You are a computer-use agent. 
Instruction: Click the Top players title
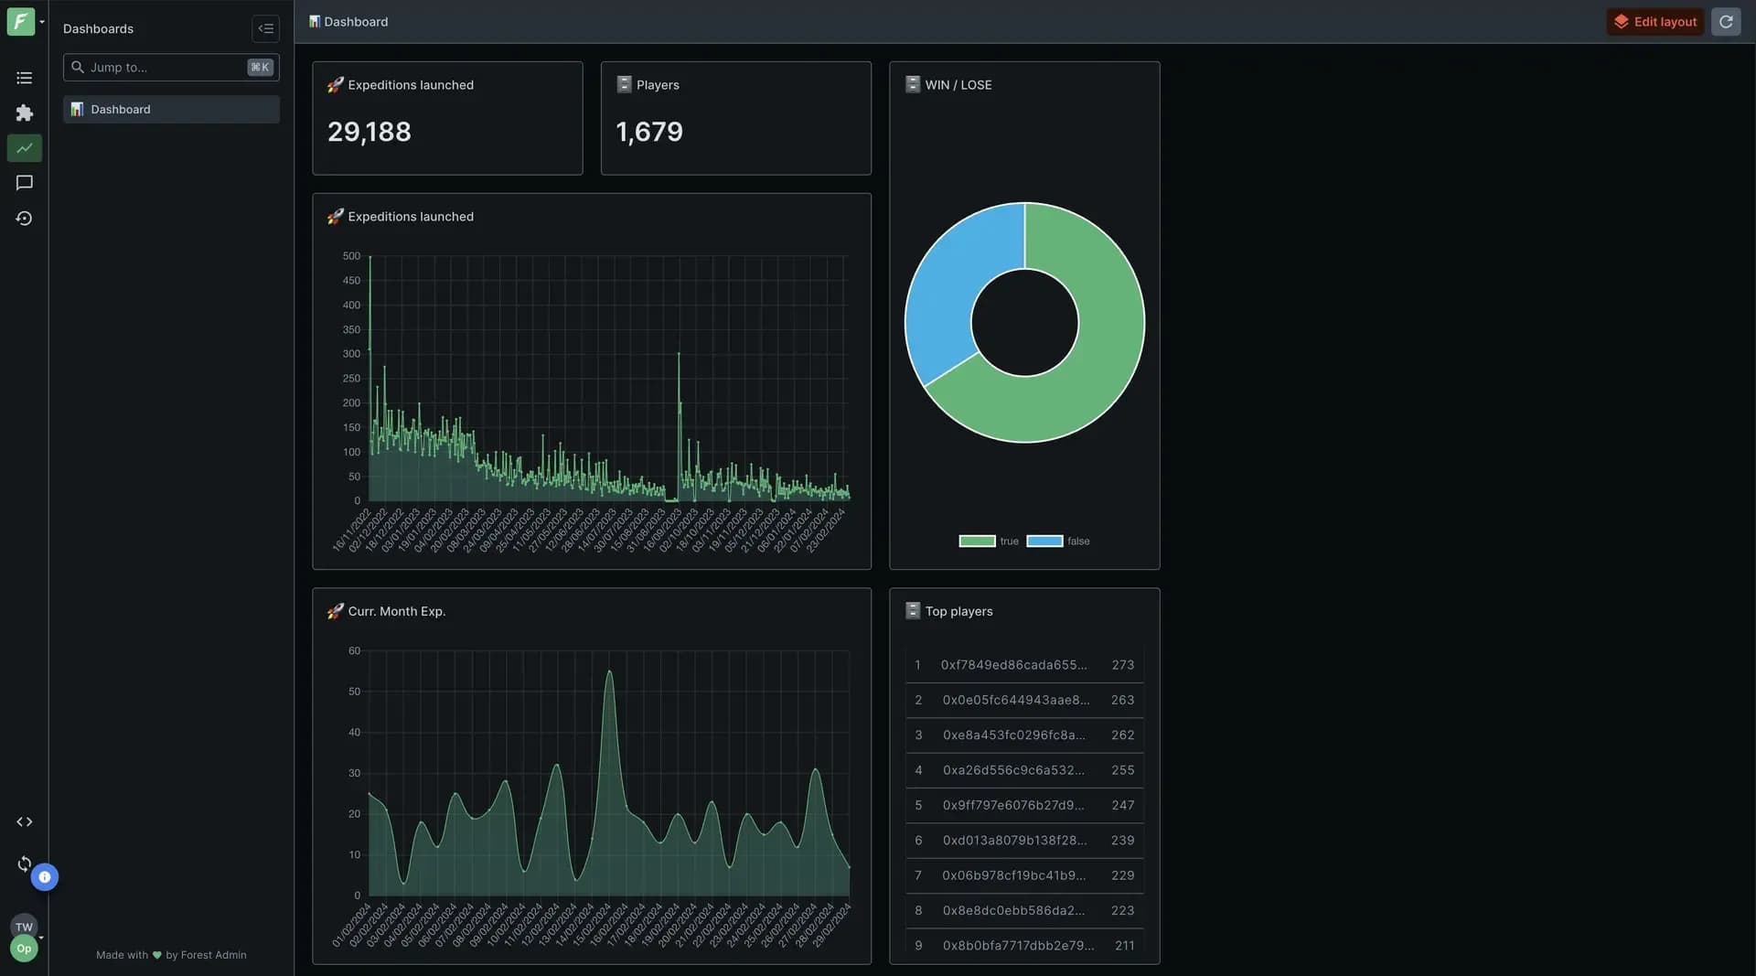point(958,611)
